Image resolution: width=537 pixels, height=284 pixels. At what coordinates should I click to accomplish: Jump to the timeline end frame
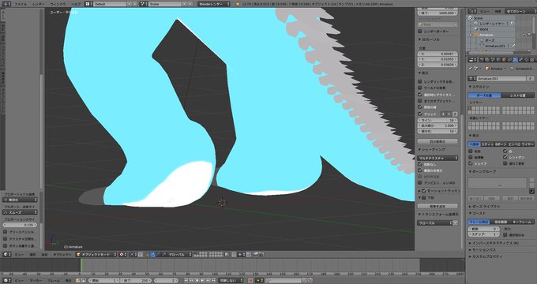tap(213, 281)
